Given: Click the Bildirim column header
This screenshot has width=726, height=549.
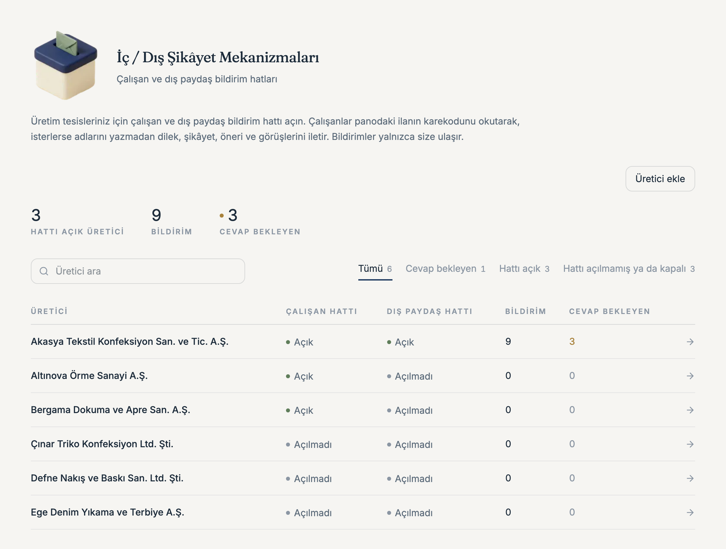Looking at the screenshot, I should 525,311.
